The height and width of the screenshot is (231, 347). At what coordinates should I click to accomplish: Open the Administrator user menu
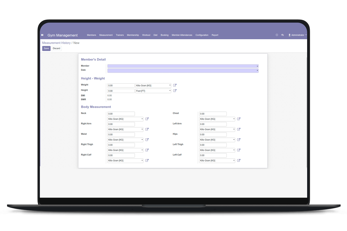click(x=297, y=35)
